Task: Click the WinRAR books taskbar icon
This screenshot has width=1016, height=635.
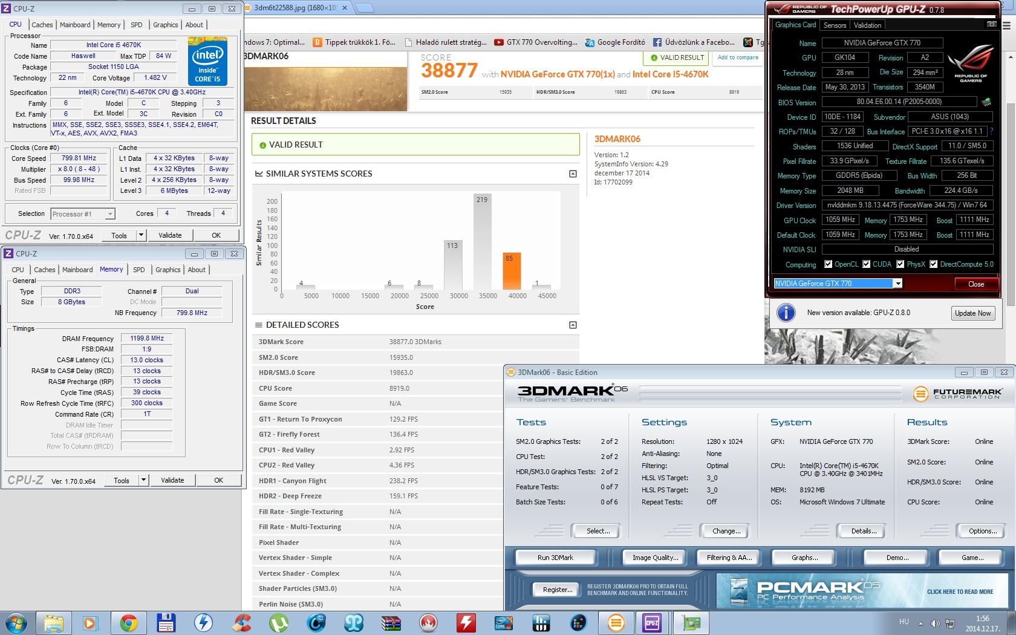Action: click(391, 623)
